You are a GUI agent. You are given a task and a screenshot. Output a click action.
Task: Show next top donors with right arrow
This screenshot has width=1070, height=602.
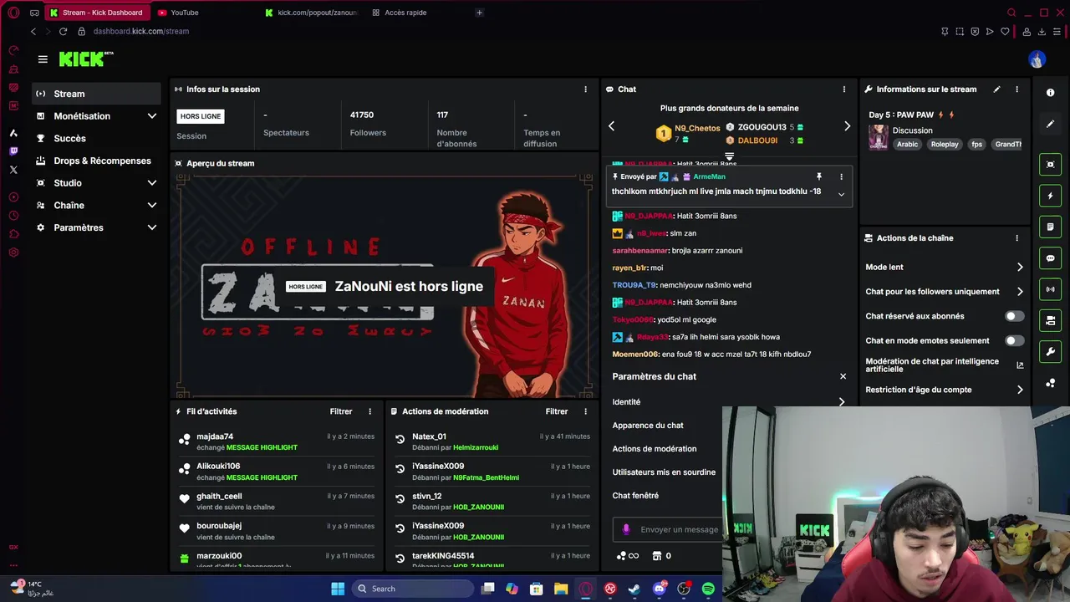(847, 126)
